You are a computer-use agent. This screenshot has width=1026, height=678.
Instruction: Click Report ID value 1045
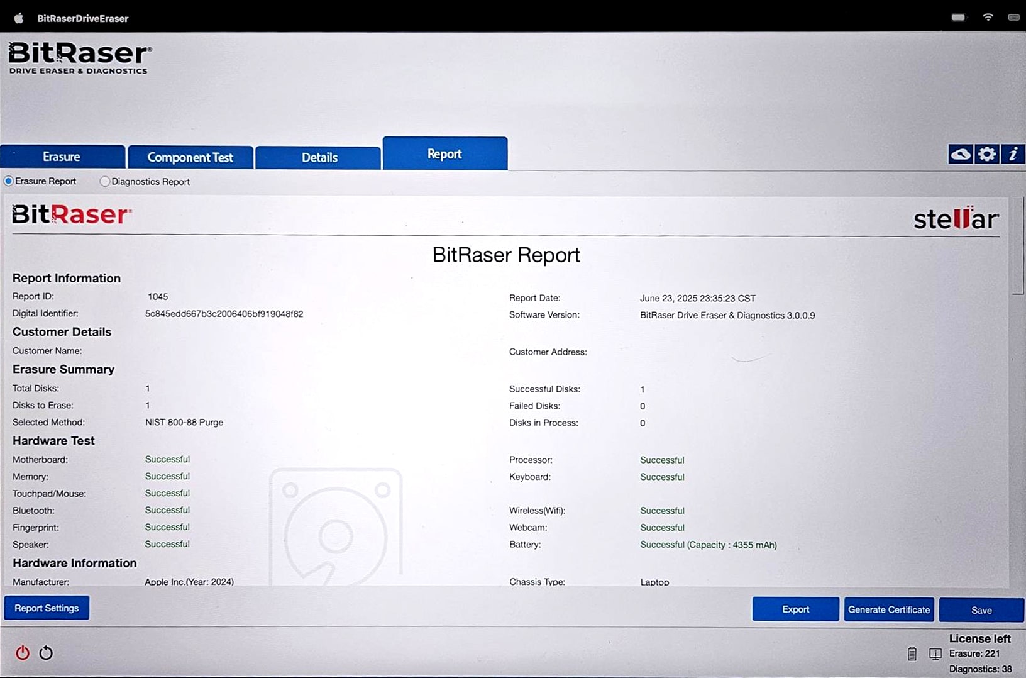158,296
